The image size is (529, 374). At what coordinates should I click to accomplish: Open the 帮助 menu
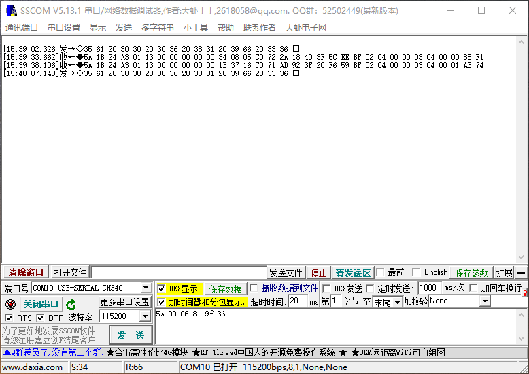click(226, 28)
